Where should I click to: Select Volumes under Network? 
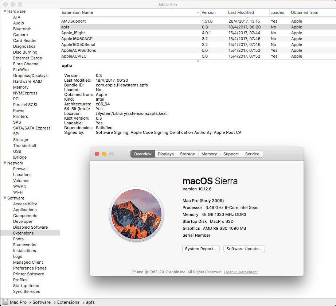(21, 181)
